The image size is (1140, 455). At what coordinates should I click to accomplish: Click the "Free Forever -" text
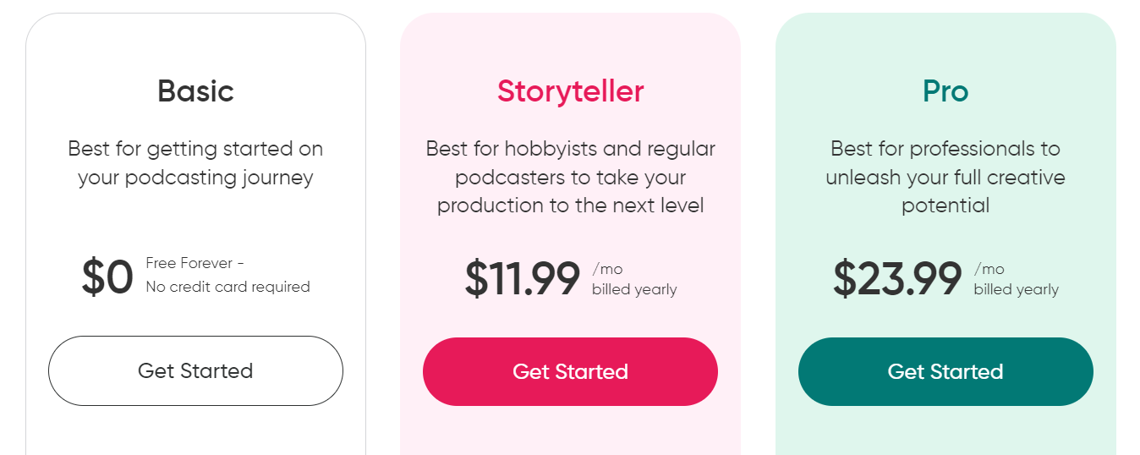tap(195, 263)
